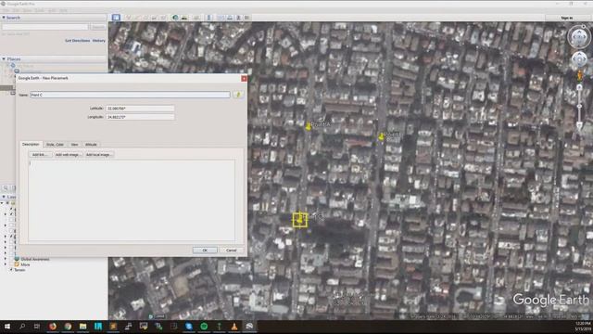Toggle the Global Awareness layer checkbox
Image resolution: width=593 pixels, height=334 pixels.
pyautogui.click(x=11, y=260)
